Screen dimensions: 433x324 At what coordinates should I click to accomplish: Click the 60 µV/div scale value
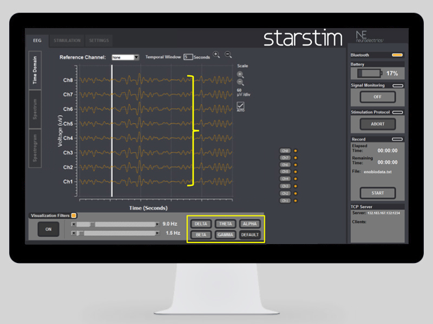pyautogui.click(x=243, y=92)
